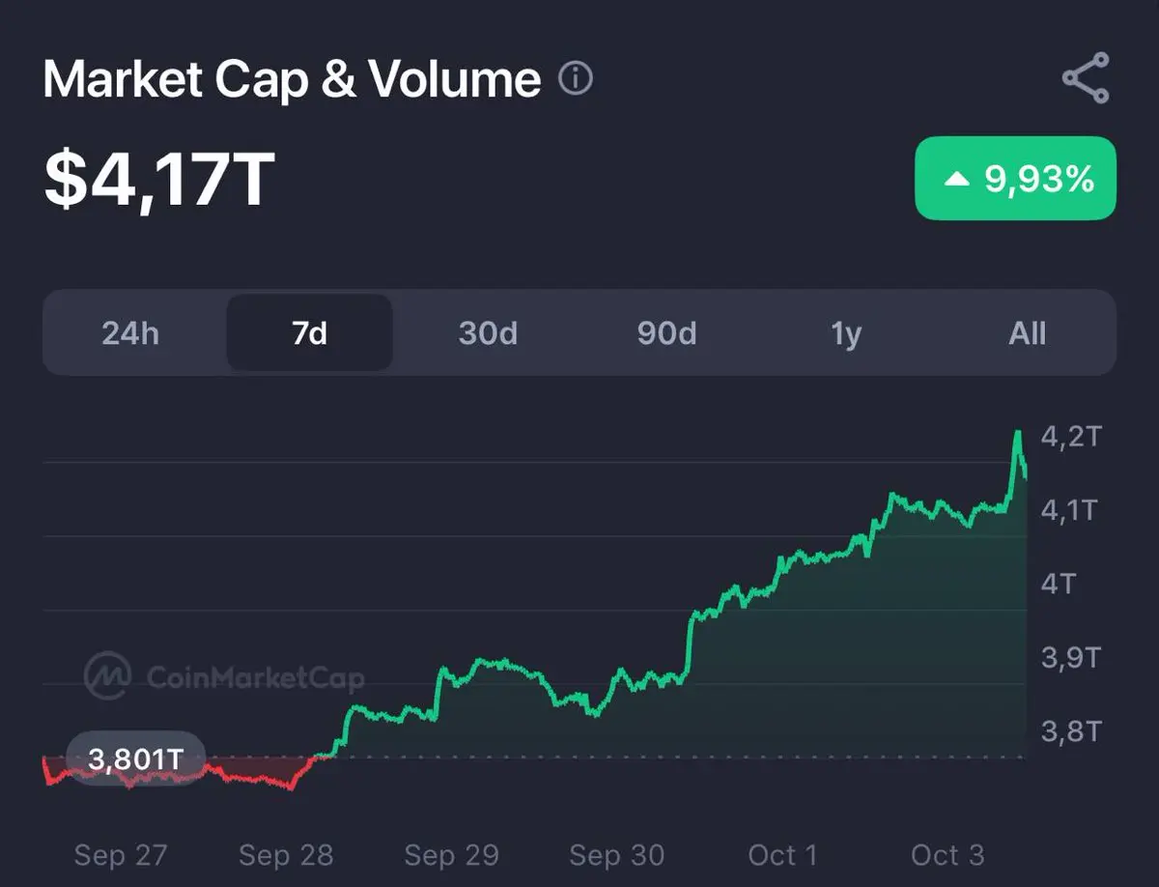This screenshot has width=1159, height=887.
Task: Click the green up-arrow triangle in the badge
Action: (956, 179)
